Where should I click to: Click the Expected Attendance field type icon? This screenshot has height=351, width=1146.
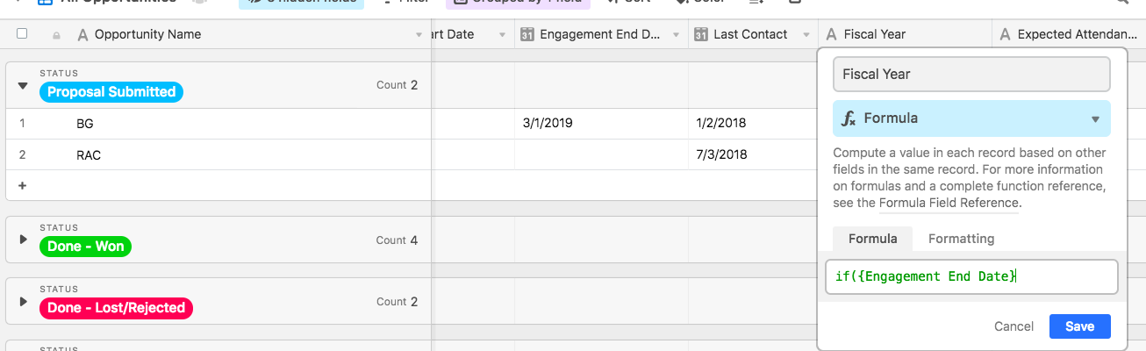[1005, 35]
